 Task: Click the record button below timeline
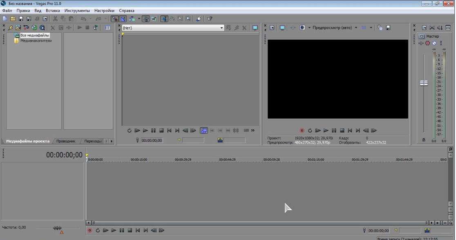(x=90, y=231)
